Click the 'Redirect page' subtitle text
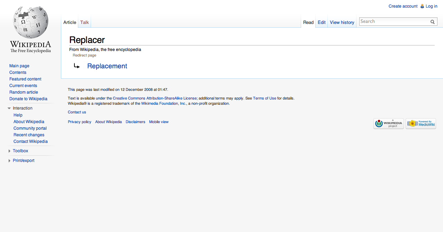 tap(84, 55)
